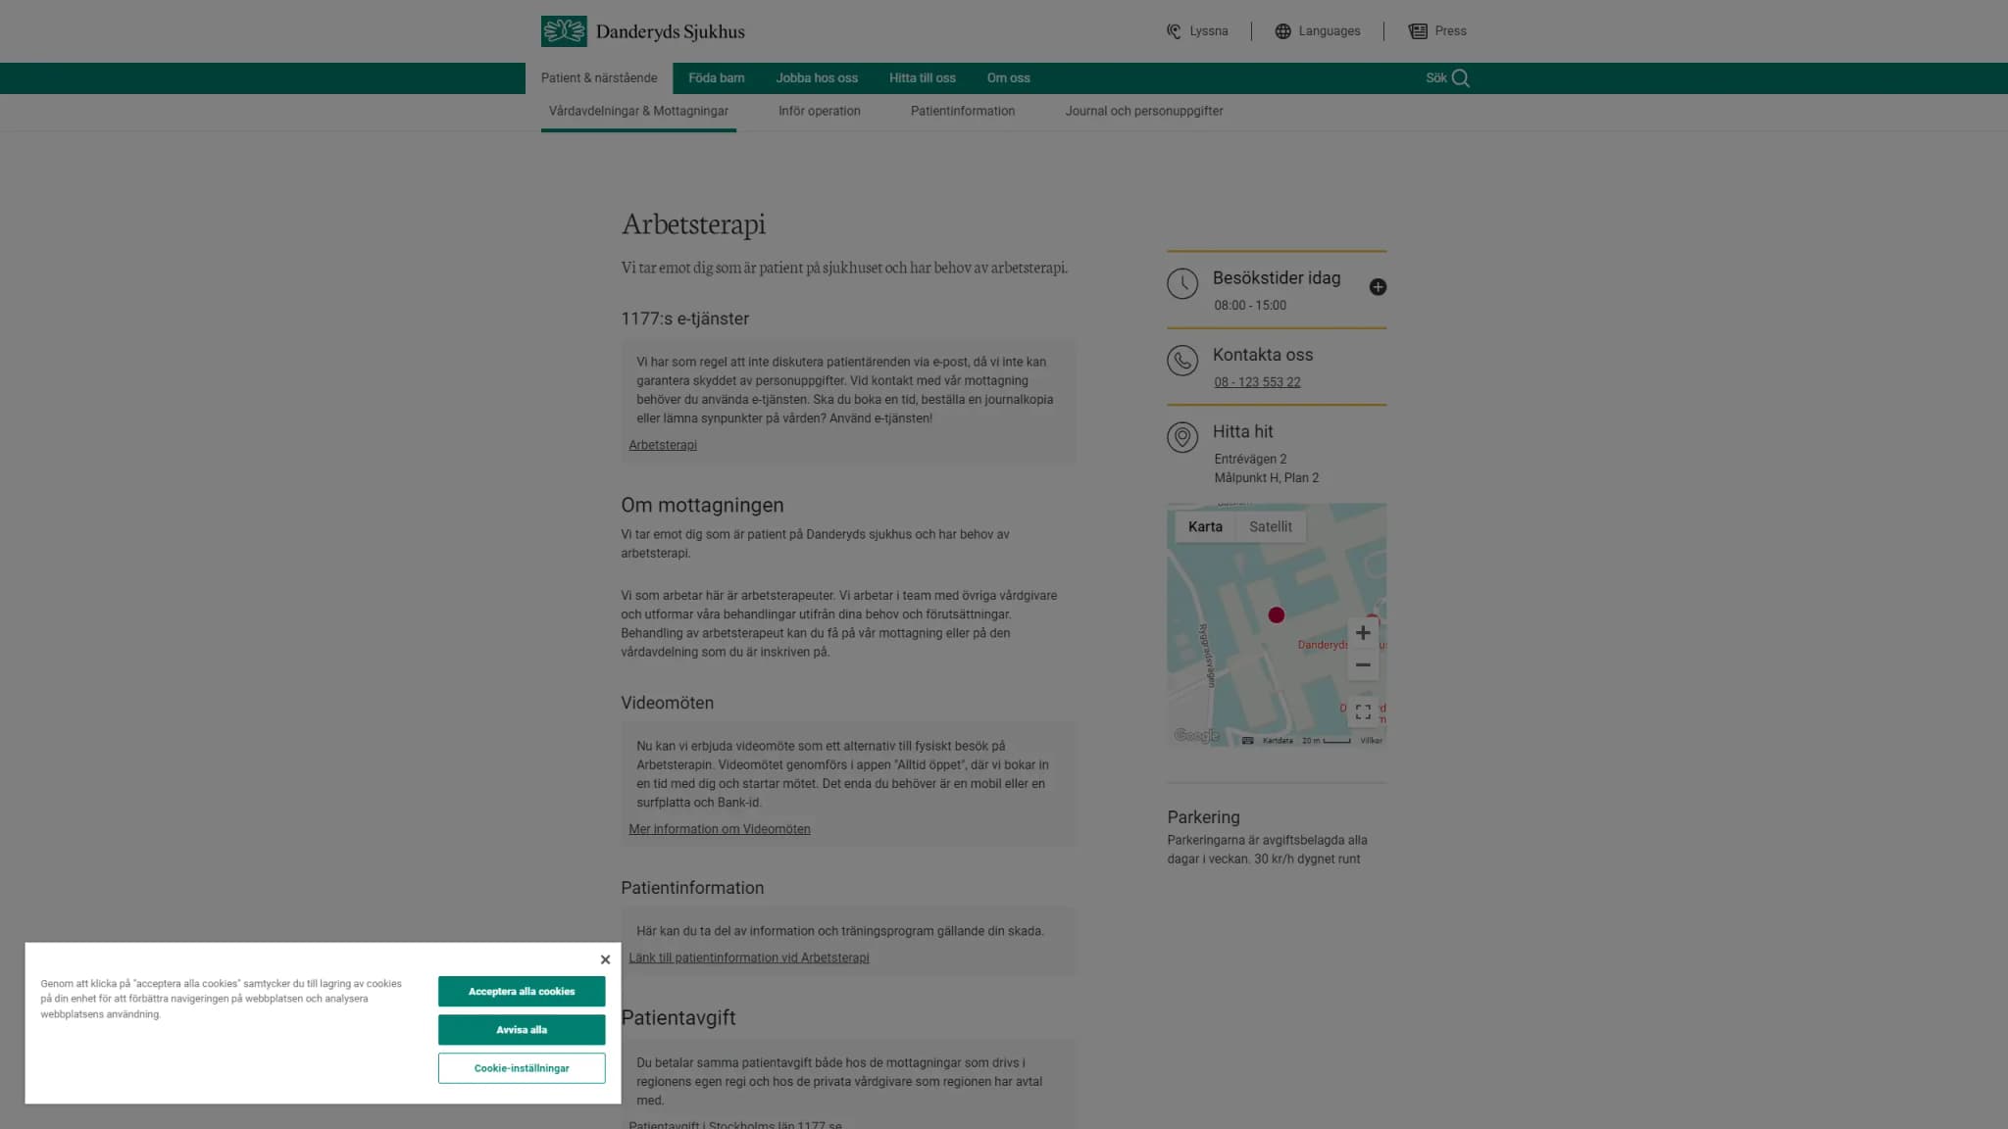
Task: Switch map to Satellit view
Action: tap(1271, 527)
